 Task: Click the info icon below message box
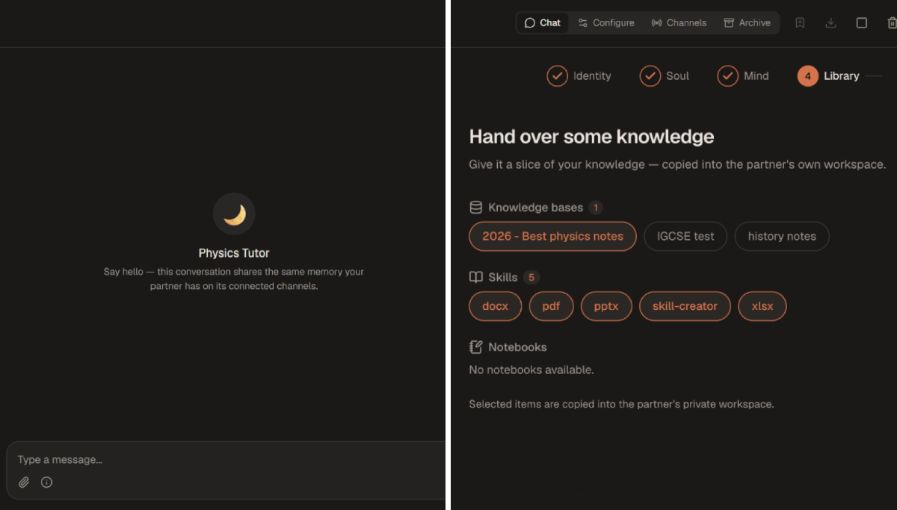pos(46,482)
